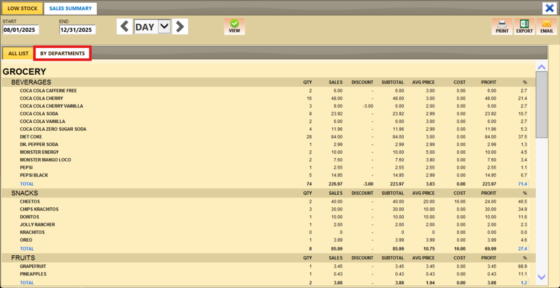Select the BEVERAGES category header
This screenshot has height=288, width=560.
point(31,82)
